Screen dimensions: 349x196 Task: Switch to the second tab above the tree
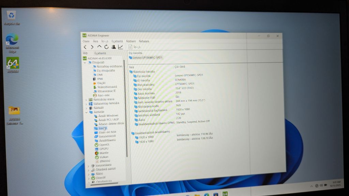pos(100,53)
